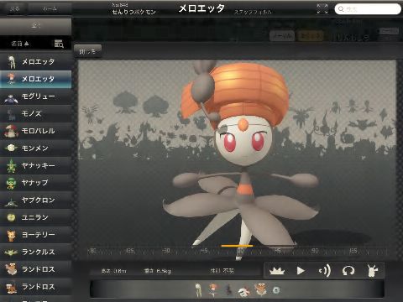Select モロバレル from the sidebar list

pyautogui.click(x=36, y=131)
